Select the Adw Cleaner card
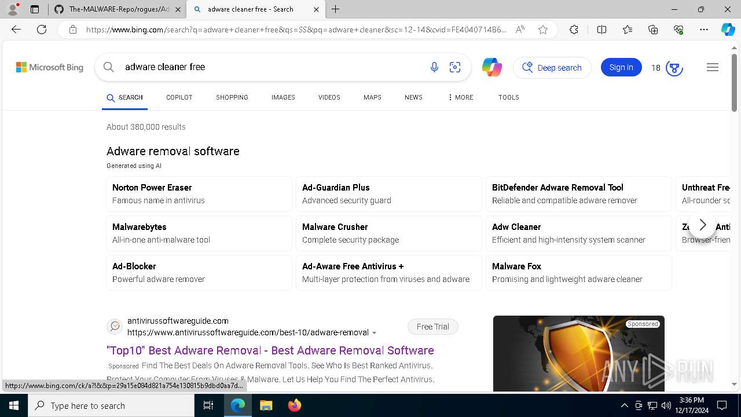741x417 pixels. click(x=579, y=233)
